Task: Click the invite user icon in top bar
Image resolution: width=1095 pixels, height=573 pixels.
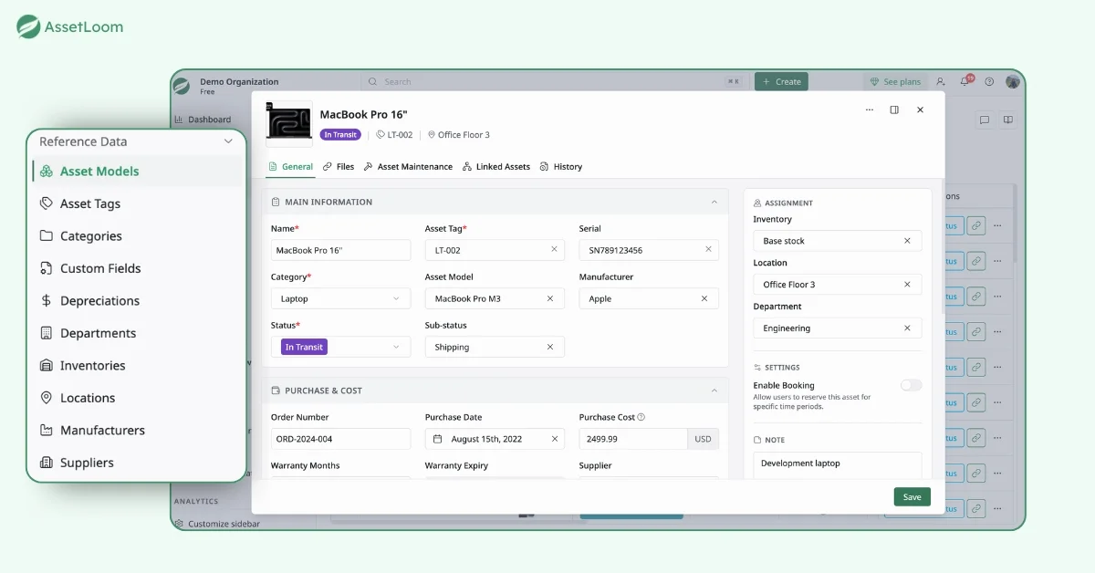Action: tap(941, 81)
